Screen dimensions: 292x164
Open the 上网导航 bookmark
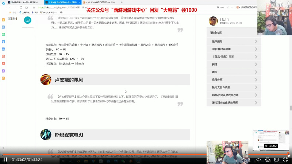[24, 12]
